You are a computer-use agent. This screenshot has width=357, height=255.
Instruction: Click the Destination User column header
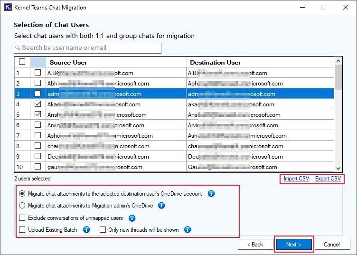pos(260,62)
